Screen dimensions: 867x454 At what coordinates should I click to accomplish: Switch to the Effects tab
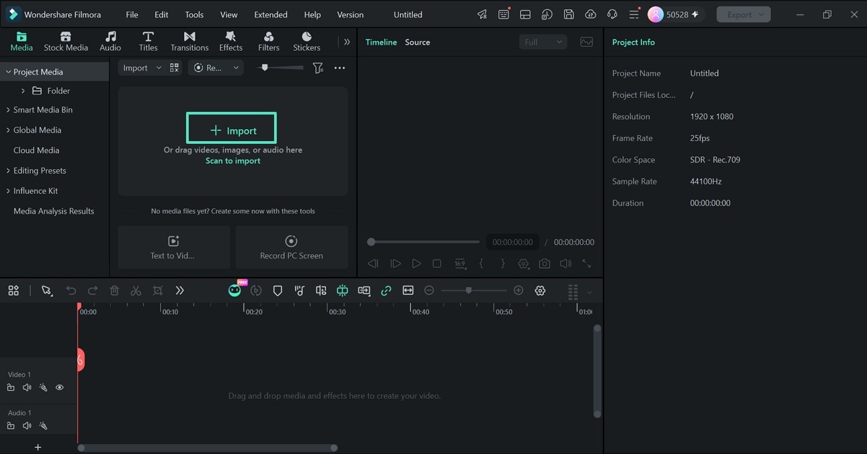click(231, 41)
